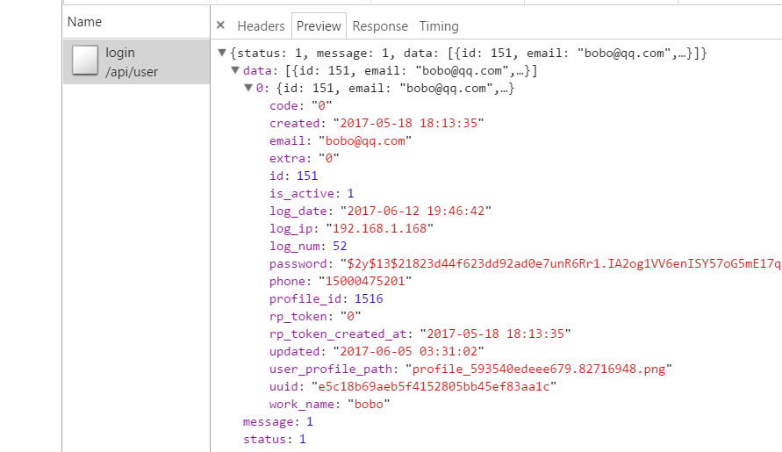The image size is (782, 452).
Task: Click the work_name "bobo" property
Action: [330, 404]
